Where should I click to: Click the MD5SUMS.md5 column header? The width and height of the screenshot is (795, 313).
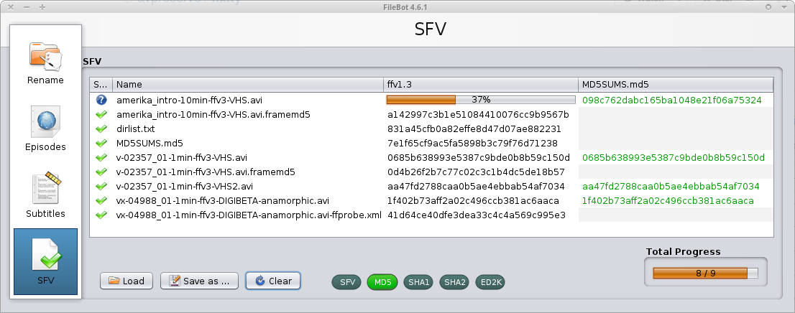point(675,85)
